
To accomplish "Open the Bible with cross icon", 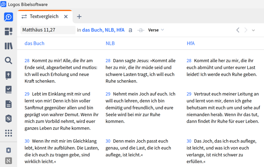I will [9, 75].
